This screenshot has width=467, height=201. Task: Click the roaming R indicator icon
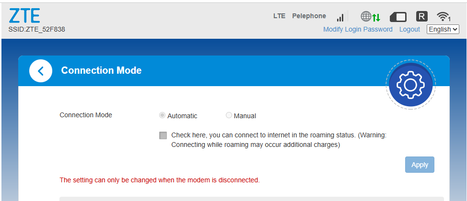coord(422,16)
